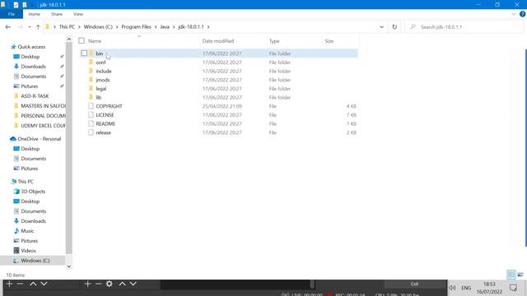Tick the select-all checkbox in header
527x296 pixels.
(82, 40)
